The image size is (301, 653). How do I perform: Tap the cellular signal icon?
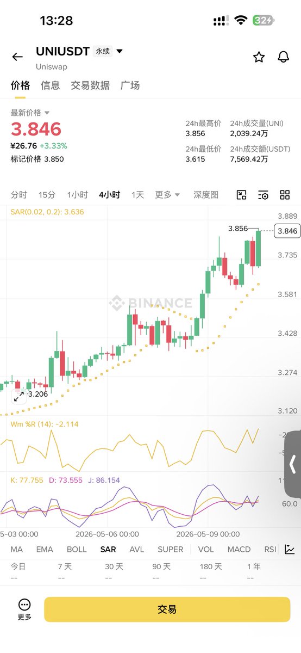click(220, 21)
